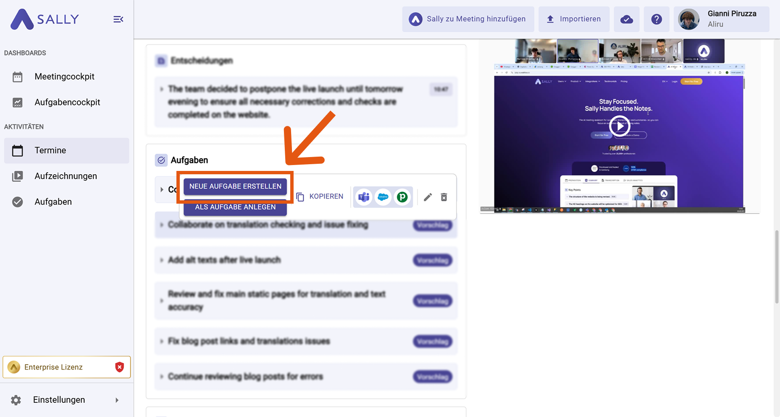Image resolution: width=780 pixels, height=417 pixels.
Task: Open Einstellungen menu
Action: coord(67,400)
